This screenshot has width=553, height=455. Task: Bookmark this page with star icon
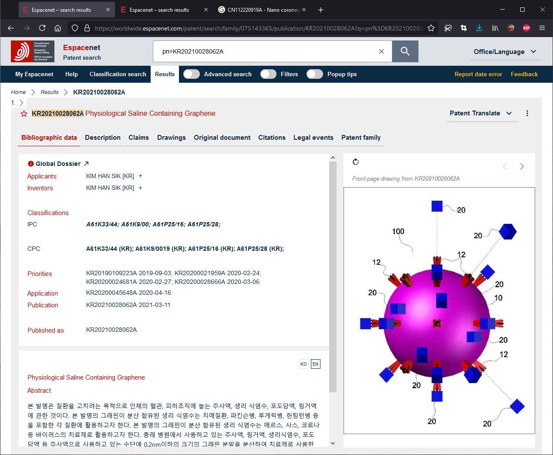click(x=431, y=28)
